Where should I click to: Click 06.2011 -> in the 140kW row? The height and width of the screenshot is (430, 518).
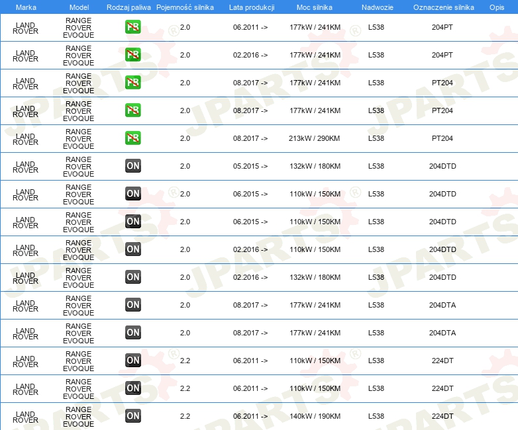[250, 416]
